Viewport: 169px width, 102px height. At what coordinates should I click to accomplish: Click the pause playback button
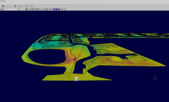click(x=49, y=9)
